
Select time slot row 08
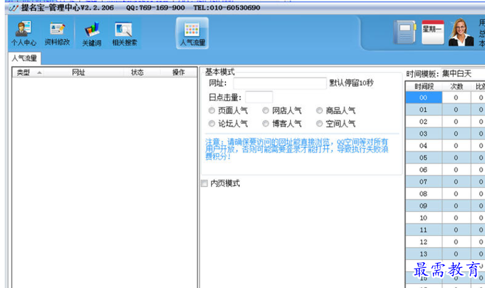423,194
